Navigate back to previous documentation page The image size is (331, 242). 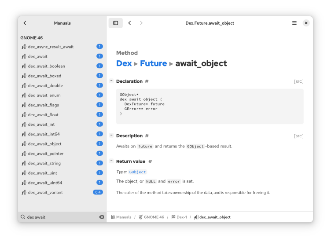(129, 23)
